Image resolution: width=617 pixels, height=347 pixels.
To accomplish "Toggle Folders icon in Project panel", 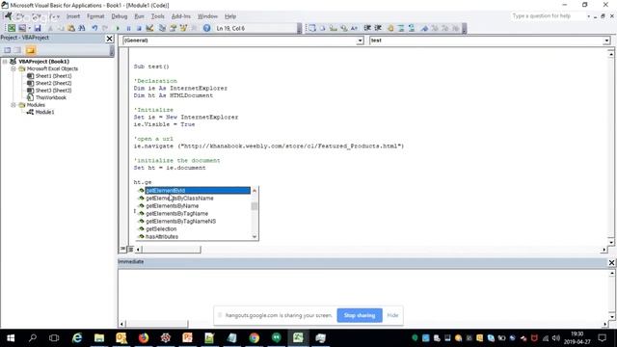I will (31, 50).
